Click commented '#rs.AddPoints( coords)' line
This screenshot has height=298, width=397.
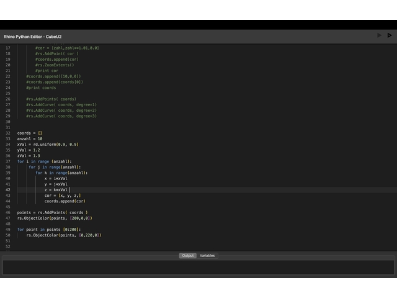click(51, 99)
